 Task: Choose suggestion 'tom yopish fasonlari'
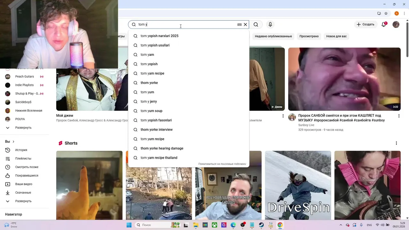coord(189,120)
